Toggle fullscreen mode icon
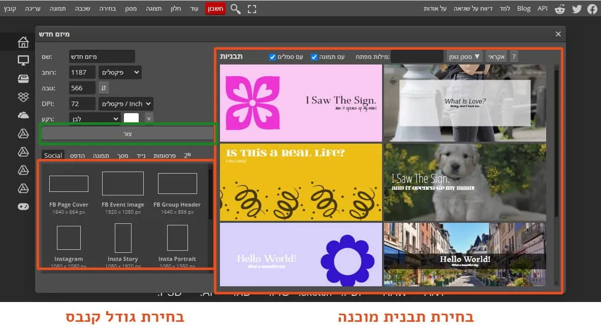601x334 pixels. coord(252,9)
